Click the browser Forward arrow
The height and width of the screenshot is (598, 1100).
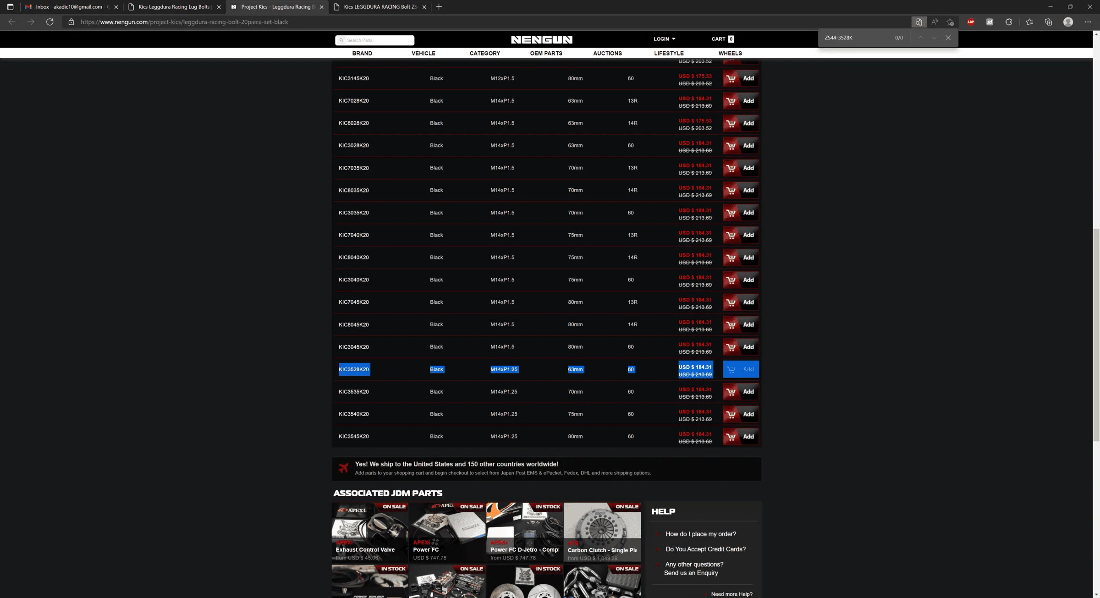[x=31, y=22]
